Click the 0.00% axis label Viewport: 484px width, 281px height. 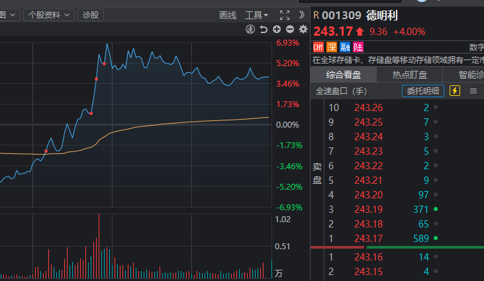click(287, 125)
